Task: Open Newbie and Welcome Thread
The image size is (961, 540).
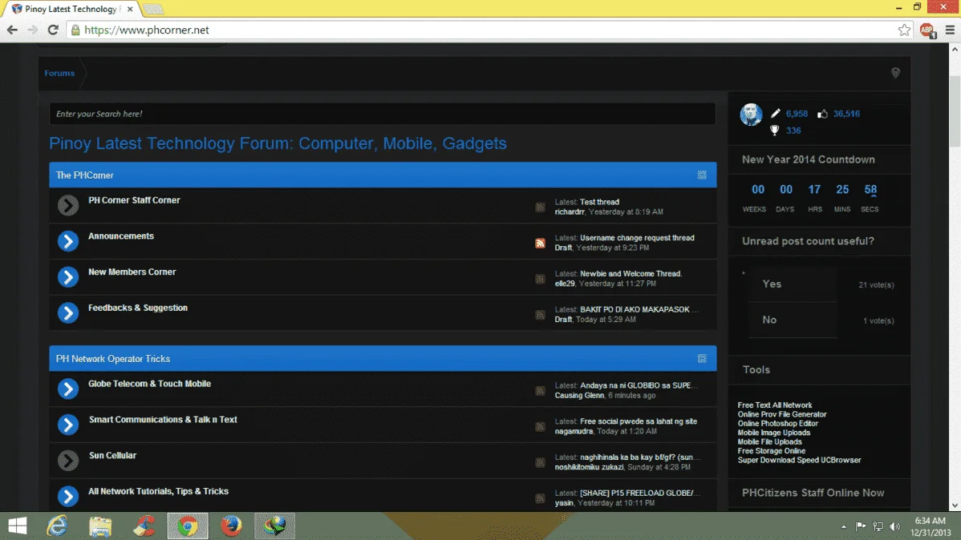Action: [x=631, y=274]
